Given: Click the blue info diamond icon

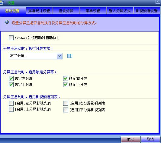Looking at the screenshot, I should click(7, 22).
